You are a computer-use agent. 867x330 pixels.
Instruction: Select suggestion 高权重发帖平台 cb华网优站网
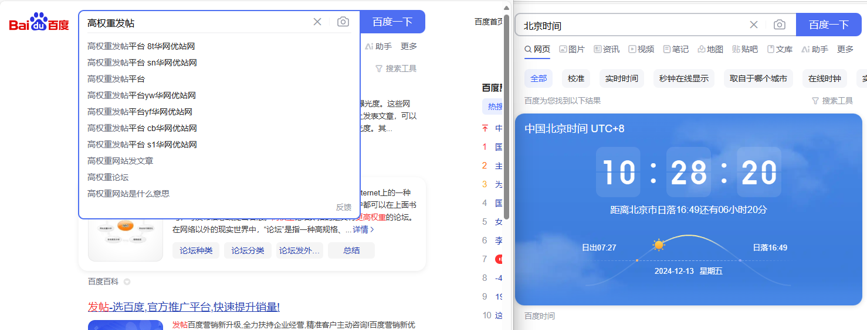click(x=142, y=128)
